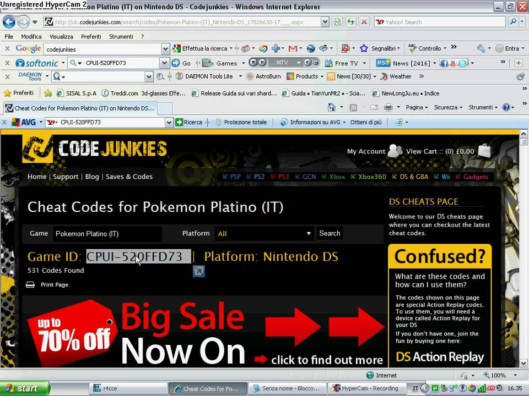Expand the Google toolbar search box dropdown

coord(165,49)
